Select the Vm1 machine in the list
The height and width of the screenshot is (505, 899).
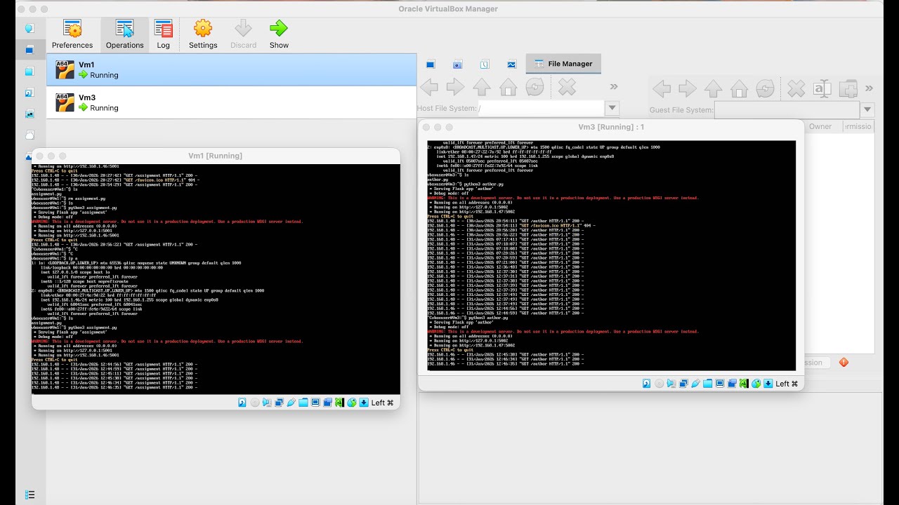click(x=232, y=69)
